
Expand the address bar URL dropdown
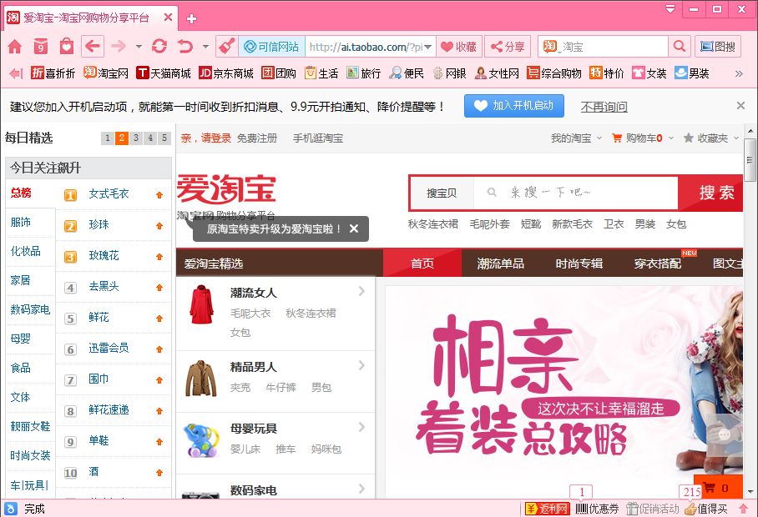pyautogui.click(x=428, y=47)
